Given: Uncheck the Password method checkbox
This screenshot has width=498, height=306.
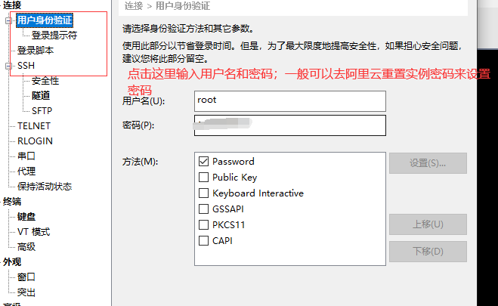Looking at the screenshot, I should [203, 161].
